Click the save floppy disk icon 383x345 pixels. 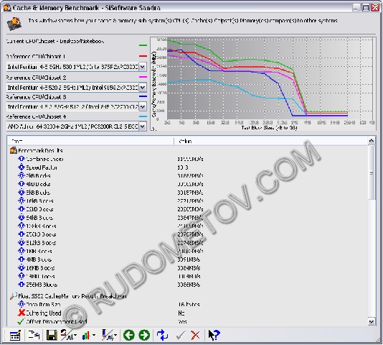pos(52,335)
